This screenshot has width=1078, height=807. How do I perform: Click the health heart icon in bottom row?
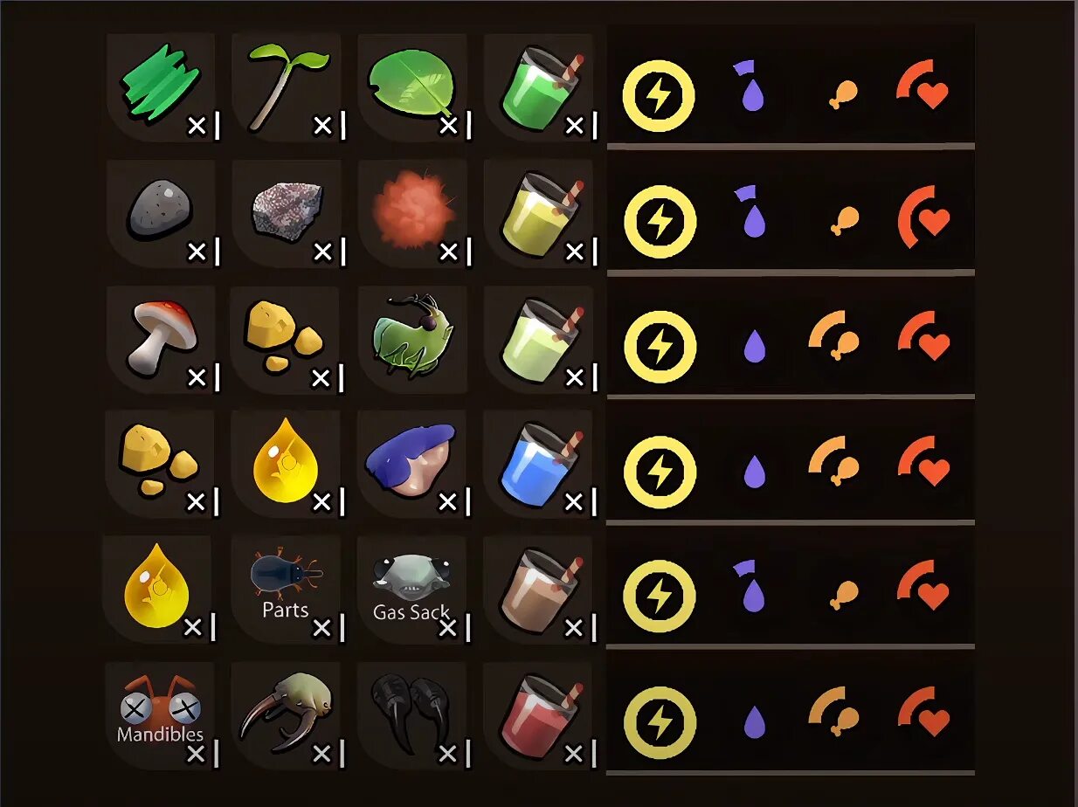(x=923, y=713)
